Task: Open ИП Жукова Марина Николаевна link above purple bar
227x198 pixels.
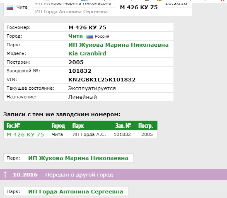Action: [78, 158]
